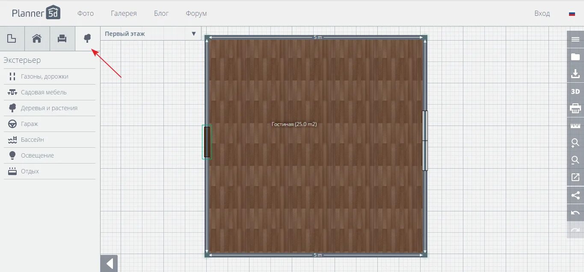The width and height of the screenshot is (584, 272).
Task: Open Деревья и растения category
Action: (x=50, y=108)
